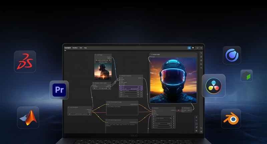Open the Blender app icon

click(x=231, y=118)
